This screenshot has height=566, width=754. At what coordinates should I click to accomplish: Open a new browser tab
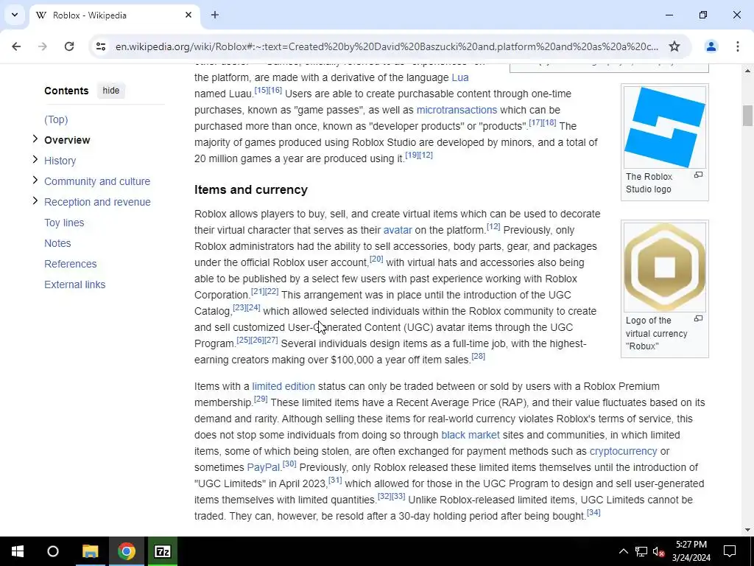215,15
